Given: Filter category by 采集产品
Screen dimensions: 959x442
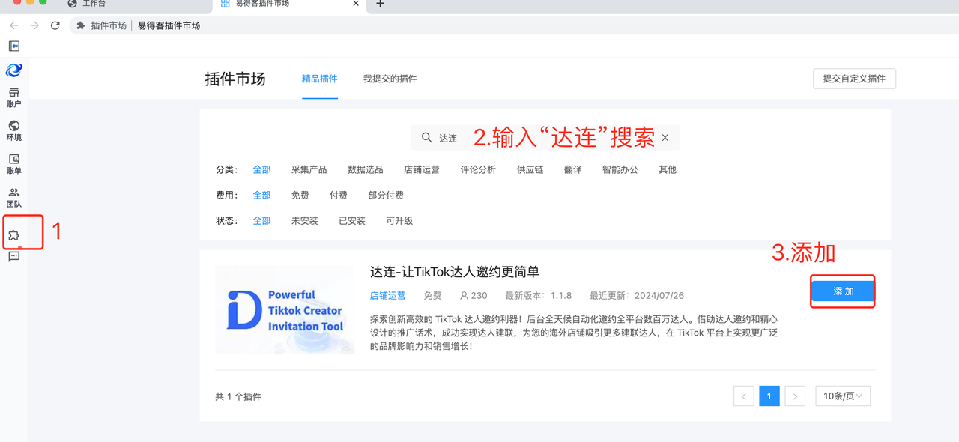Looking at the screenshot, I should [x=309, y=170].
